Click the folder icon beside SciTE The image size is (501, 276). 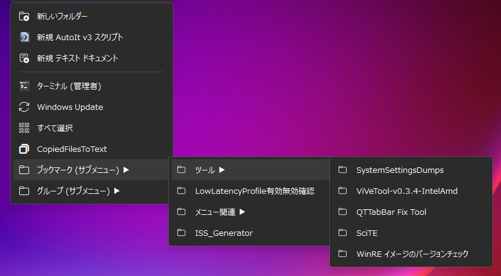(343, 233)
